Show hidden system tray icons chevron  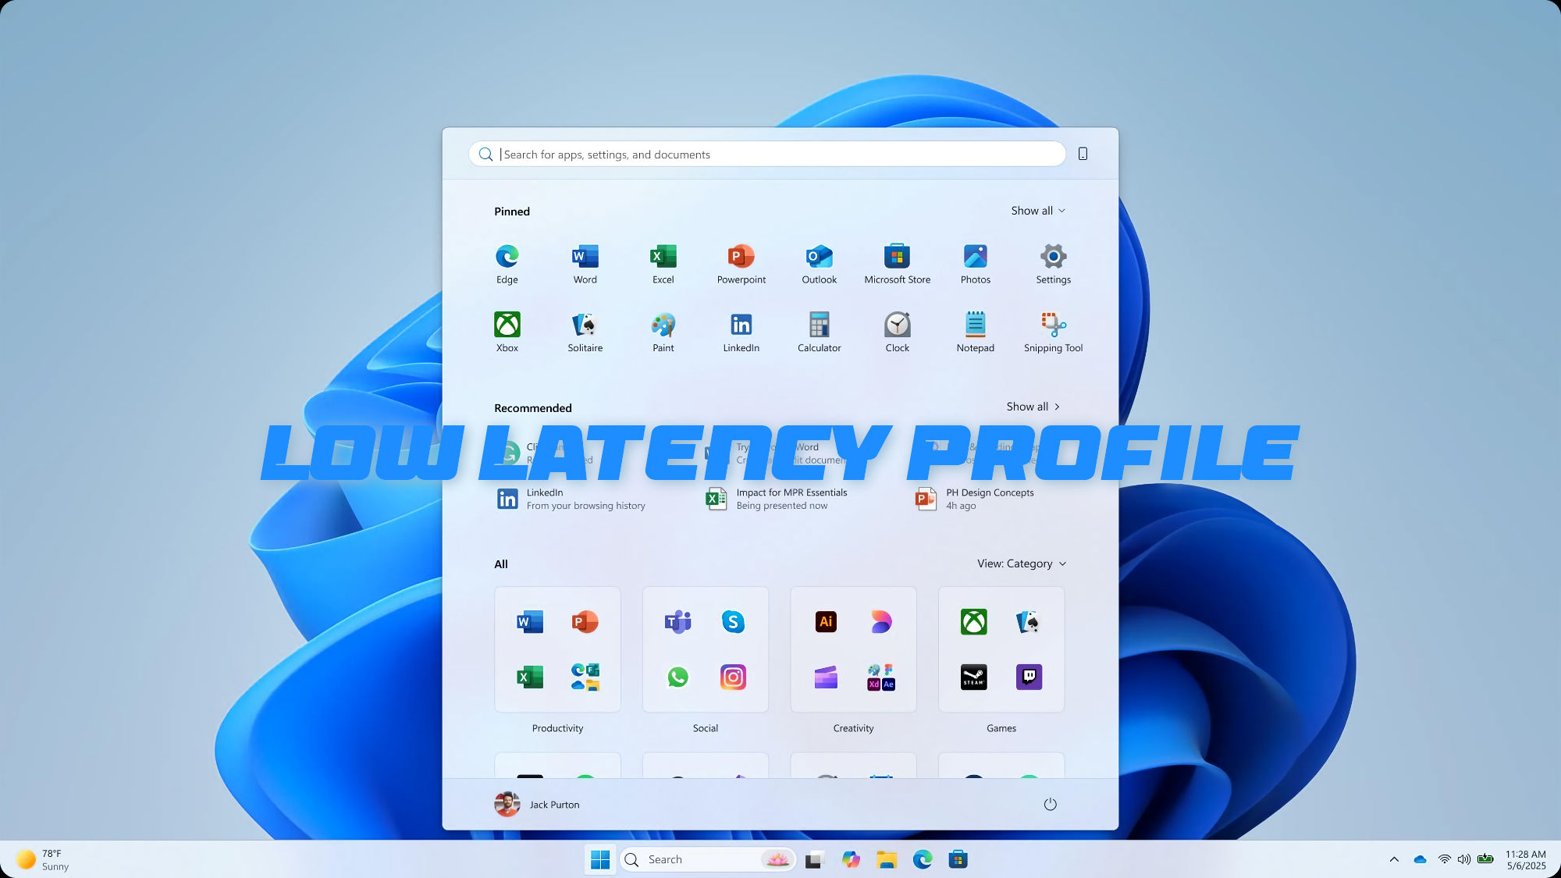point(1394,859)
